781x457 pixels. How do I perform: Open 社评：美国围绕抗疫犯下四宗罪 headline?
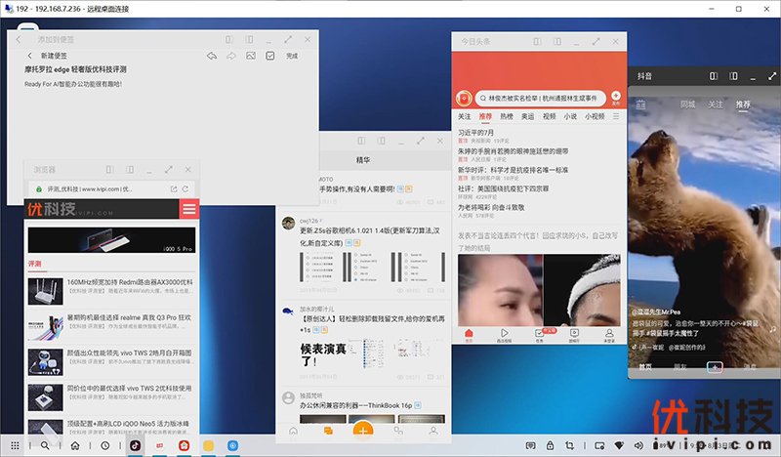tap(503, 188)
